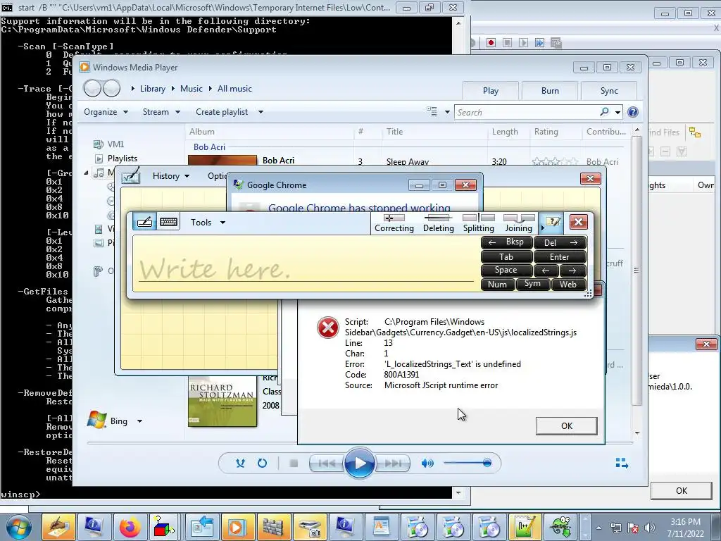Click the Create playlist button
Image resolution: width=721 pixels, height=541 pixels.
(x=222, y=112)
